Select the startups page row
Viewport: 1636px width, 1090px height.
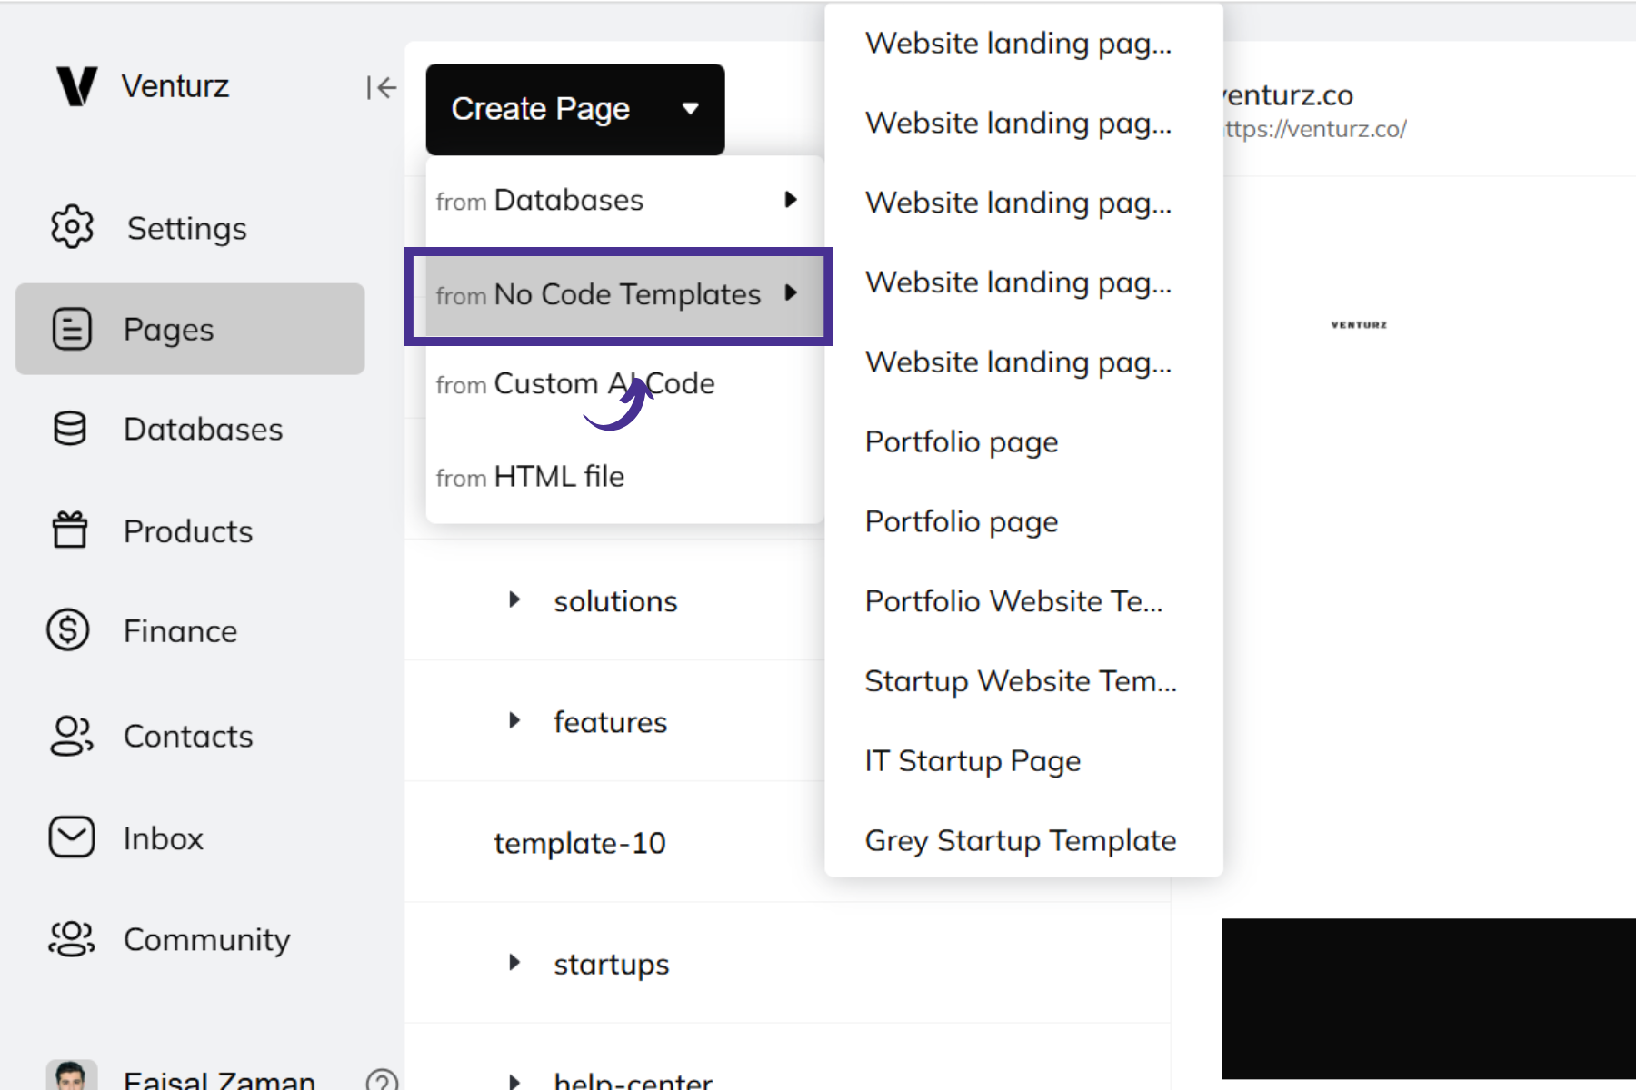pyautogui.click(x=787, y=963)
